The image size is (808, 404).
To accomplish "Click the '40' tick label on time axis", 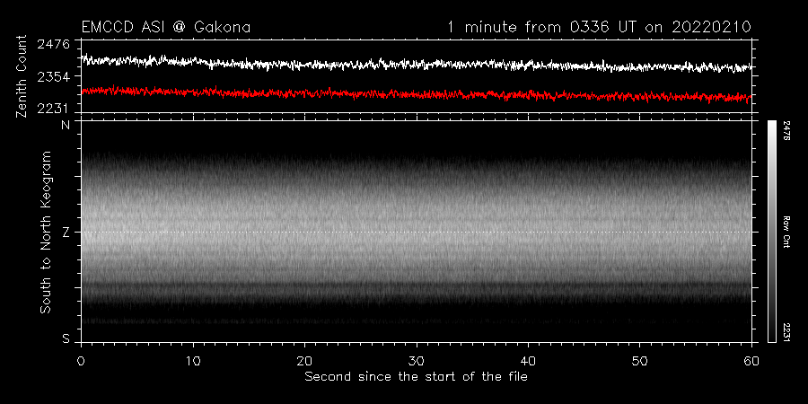I will [x=528, y=360].
